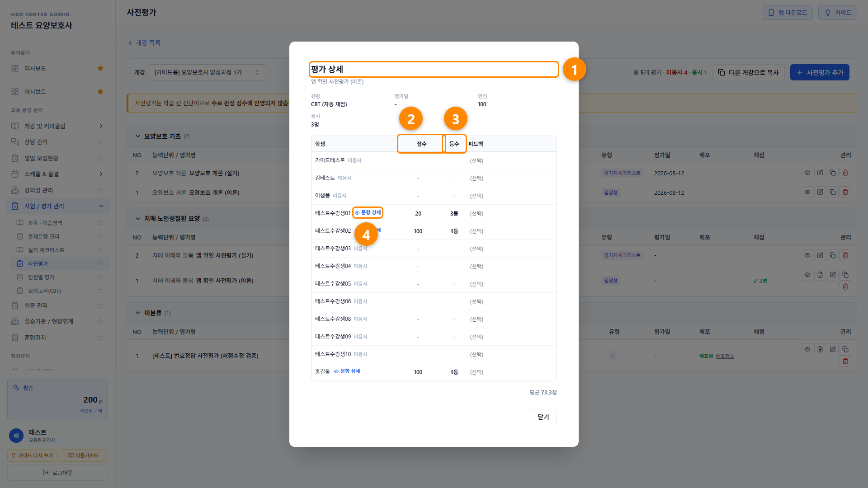Click the 가이드 lightbulb button
The height and width of the screenshot is (488, 868).
838,13
